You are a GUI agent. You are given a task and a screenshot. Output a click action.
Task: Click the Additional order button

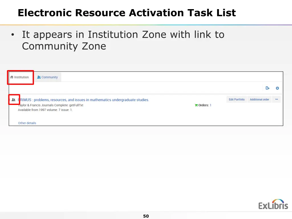(259, 100)
